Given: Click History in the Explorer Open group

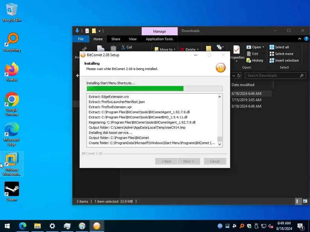Looking at the screenshot, I should coord(255,60).
